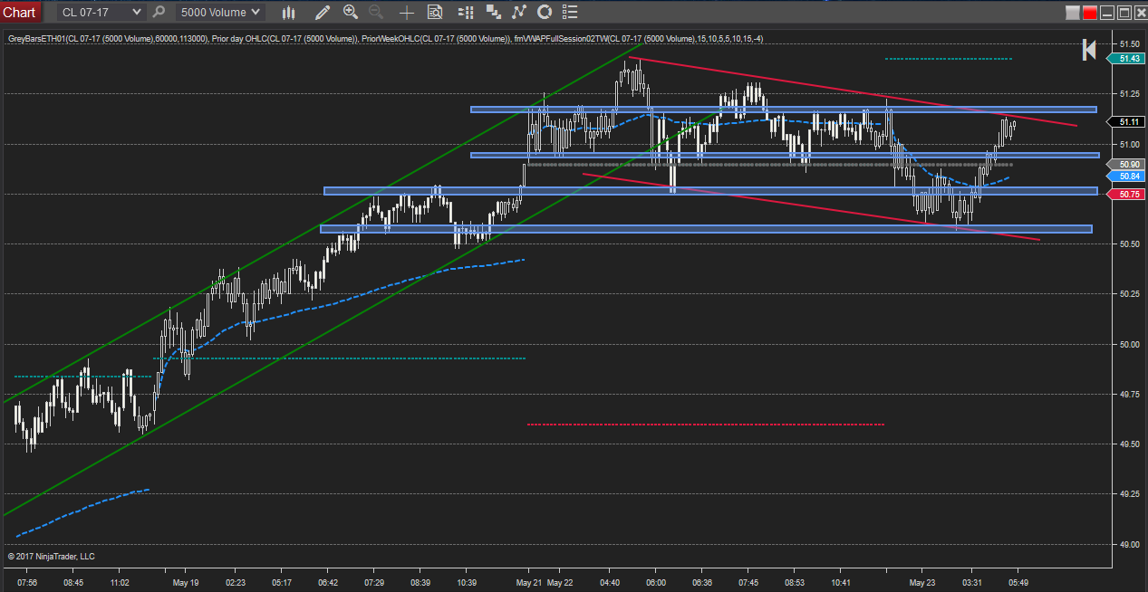
Task: Select the red dotted horizontal line
Action: tap(705, 424)
